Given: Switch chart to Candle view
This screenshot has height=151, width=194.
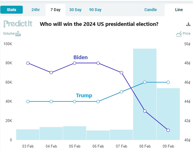Looking at the screenshot, I should (x=150, y=10).
